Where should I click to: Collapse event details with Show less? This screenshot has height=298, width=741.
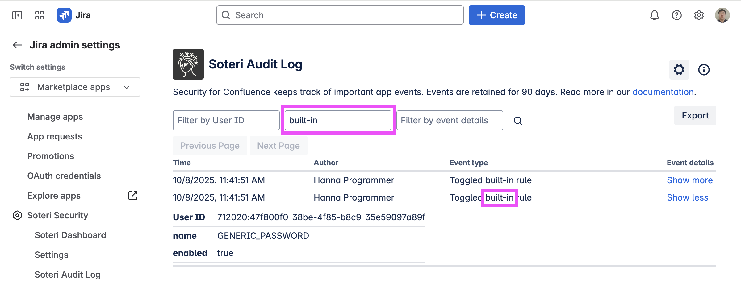coord(687,197)
